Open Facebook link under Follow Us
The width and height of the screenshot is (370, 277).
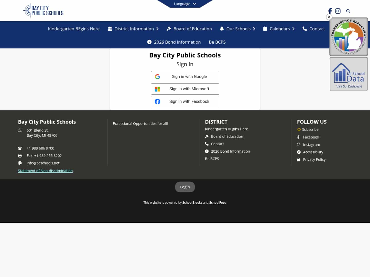pos(308,137)
